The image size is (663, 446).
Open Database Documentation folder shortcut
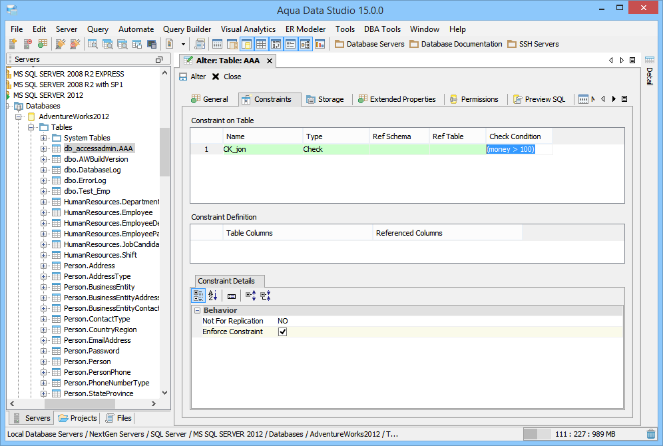click(x=456, y=44)
